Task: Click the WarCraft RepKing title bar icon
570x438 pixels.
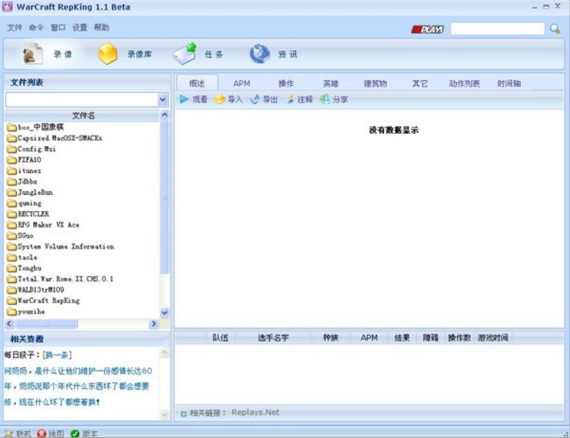Action: [8, 7]
